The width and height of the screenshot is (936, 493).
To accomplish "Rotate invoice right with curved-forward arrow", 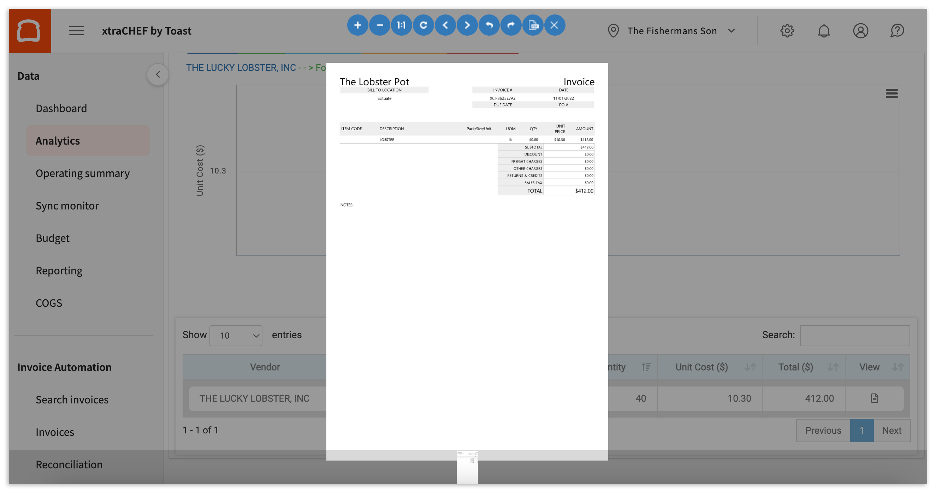I will coord(511,25).
